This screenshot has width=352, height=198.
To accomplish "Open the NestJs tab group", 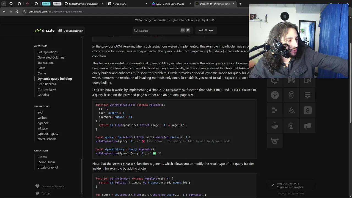I will [x=57, y=4].
